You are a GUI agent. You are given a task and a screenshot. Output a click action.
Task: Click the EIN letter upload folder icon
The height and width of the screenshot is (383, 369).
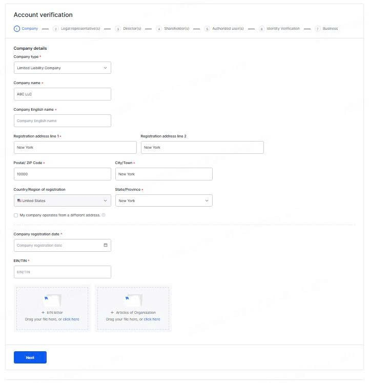pyautogui.click(x=52, y=300)
